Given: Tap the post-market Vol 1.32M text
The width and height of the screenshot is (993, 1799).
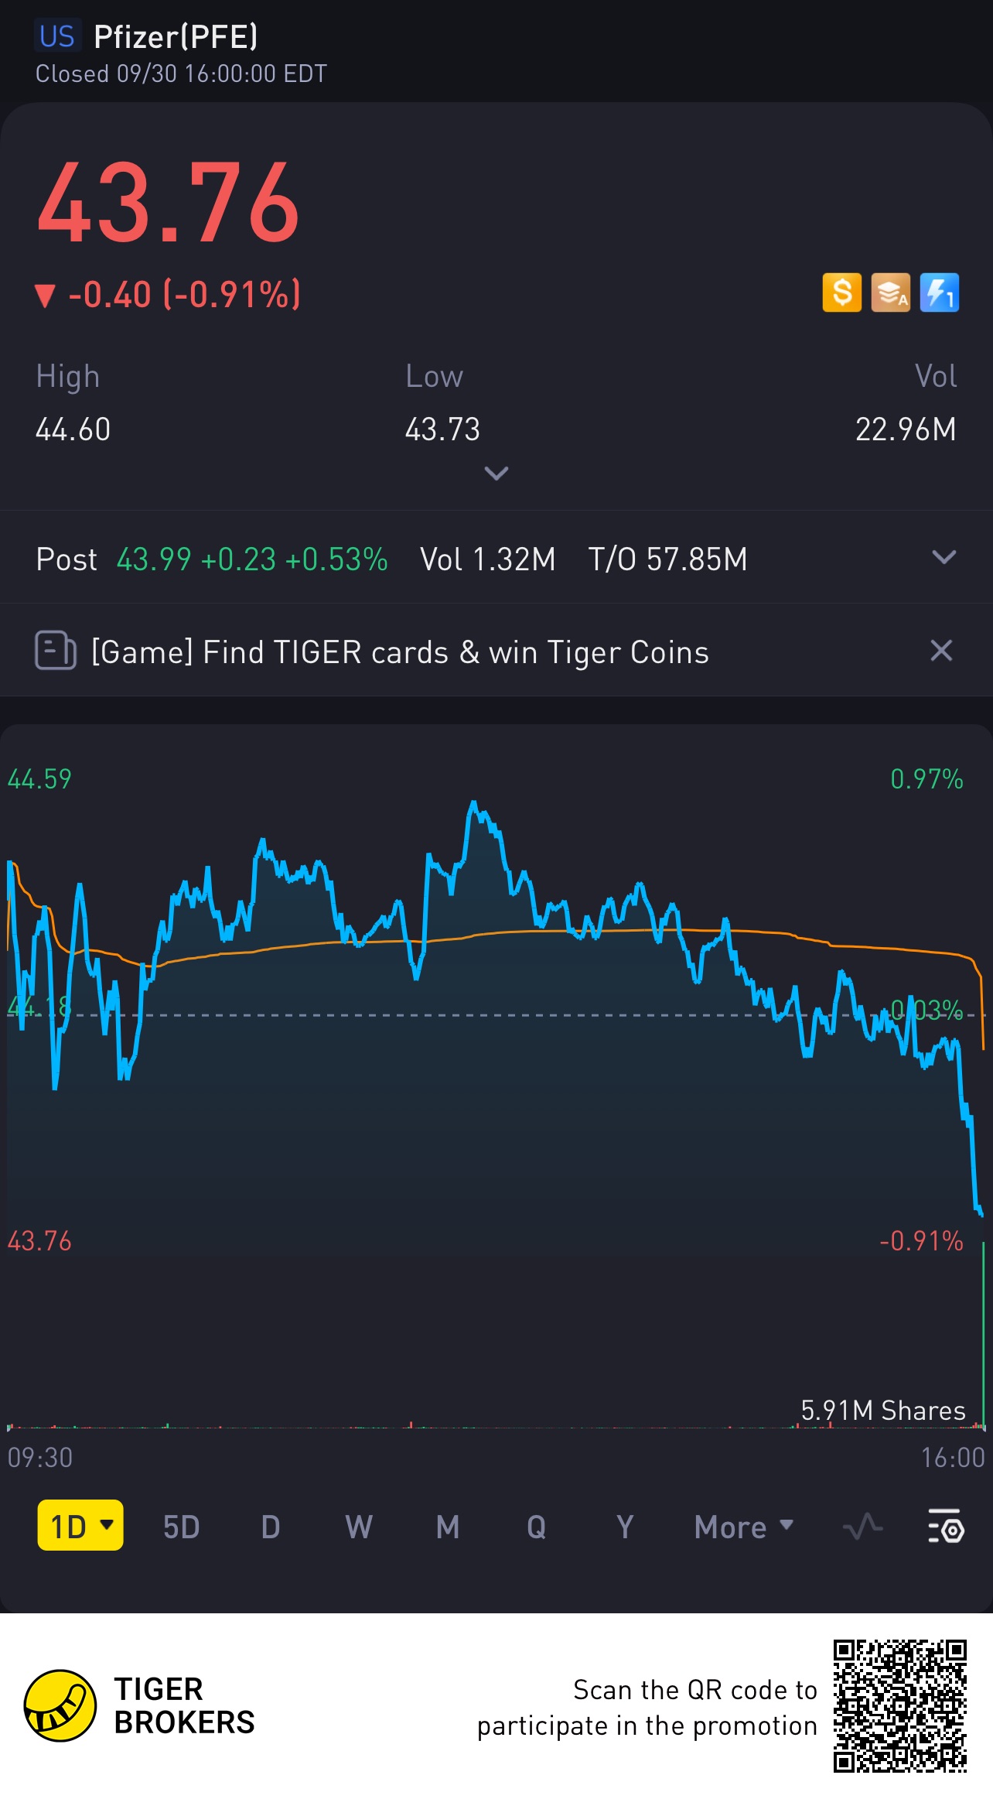Looking at the screenshot, I should click(x=488, y=559).
